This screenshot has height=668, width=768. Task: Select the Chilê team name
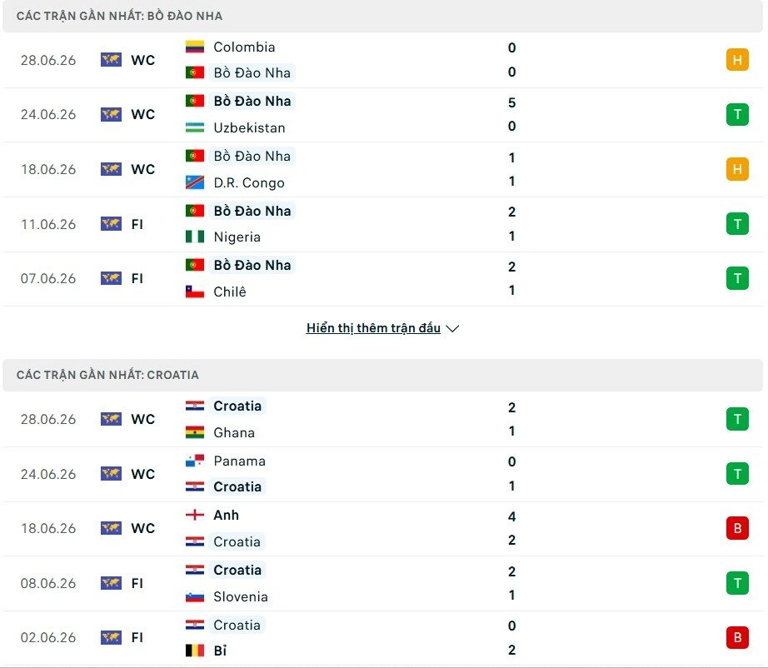(x=230, y=292)
